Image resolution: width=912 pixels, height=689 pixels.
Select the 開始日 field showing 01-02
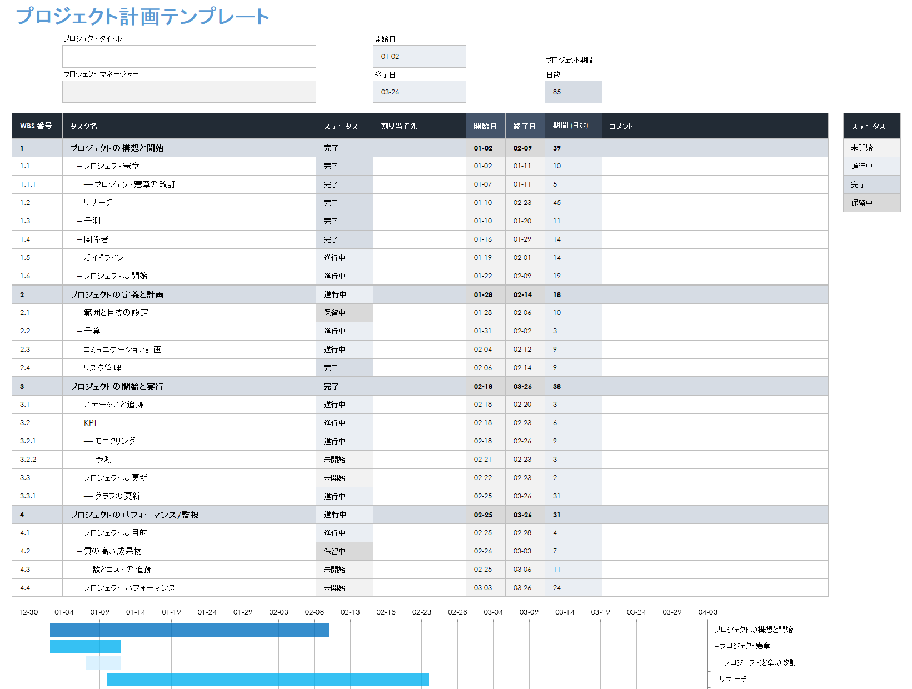(x=419, y=56)
